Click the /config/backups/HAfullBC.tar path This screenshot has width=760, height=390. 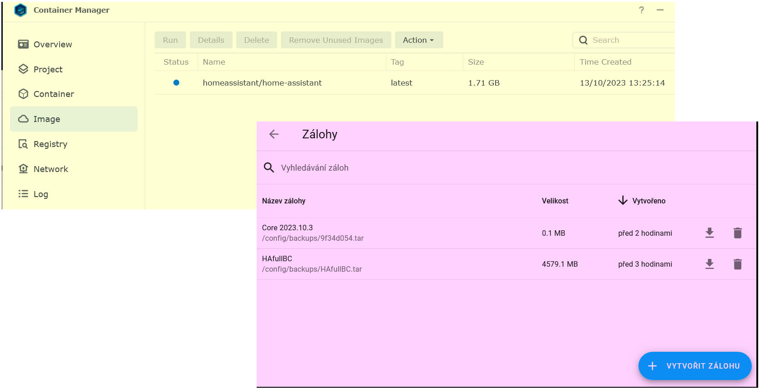pos(312,269)
